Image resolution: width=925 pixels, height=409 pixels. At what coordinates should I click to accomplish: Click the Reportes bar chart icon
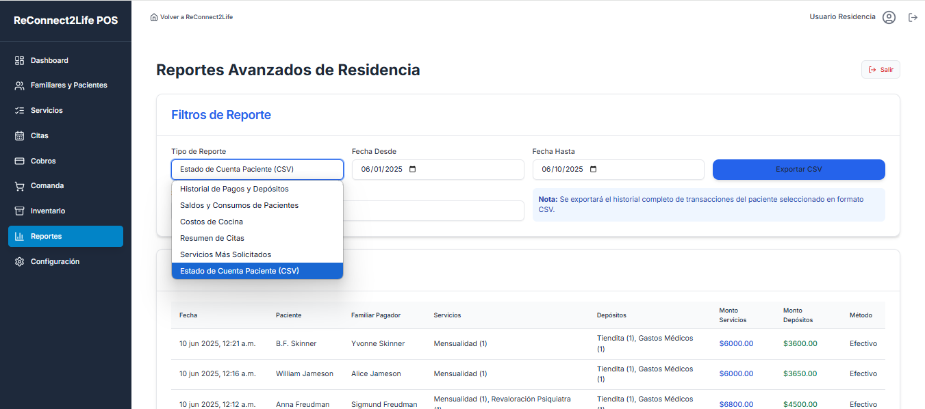coord(19,236)
